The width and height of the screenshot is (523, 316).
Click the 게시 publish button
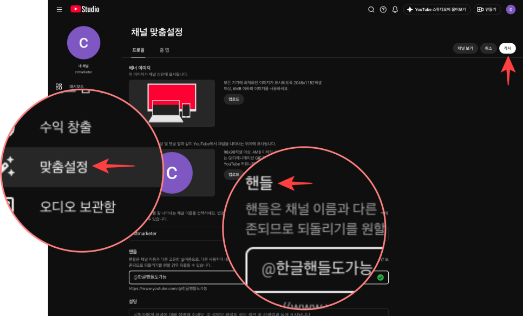pyautogui.click(x=507, y=48)
